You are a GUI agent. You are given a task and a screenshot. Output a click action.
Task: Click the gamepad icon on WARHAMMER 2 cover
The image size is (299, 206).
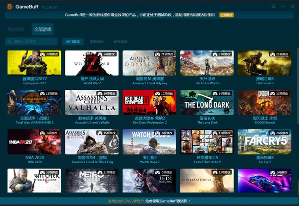[x=42, y=94]
